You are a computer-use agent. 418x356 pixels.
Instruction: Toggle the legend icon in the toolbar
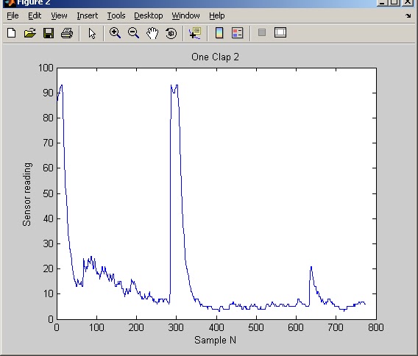tap(238, 33)
